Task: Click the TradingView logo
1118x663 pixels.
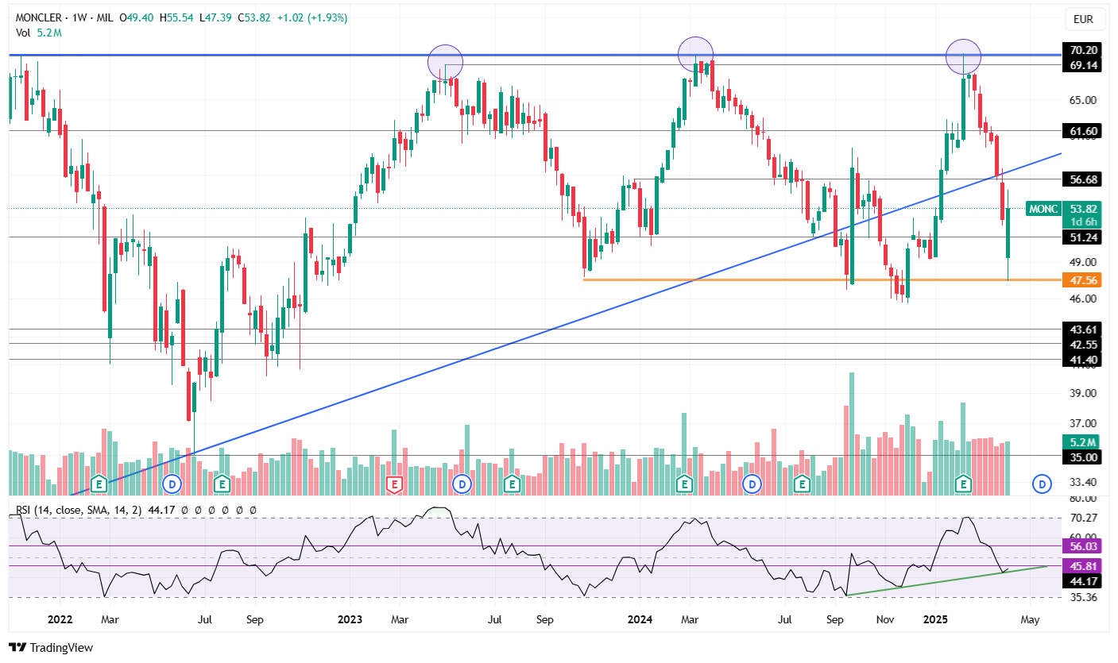Action: [51, 647]
